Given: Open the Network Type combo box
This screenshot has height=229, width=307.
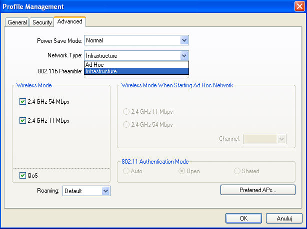Looking at the screenshot, I should (136, 56).
